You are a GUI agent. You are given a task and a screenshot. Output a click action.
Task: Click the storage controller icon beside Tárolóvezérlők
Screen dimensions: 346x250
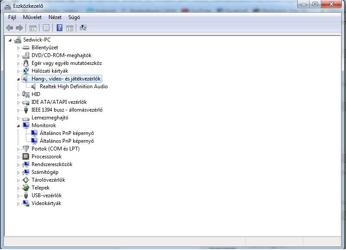coord(26,180)
